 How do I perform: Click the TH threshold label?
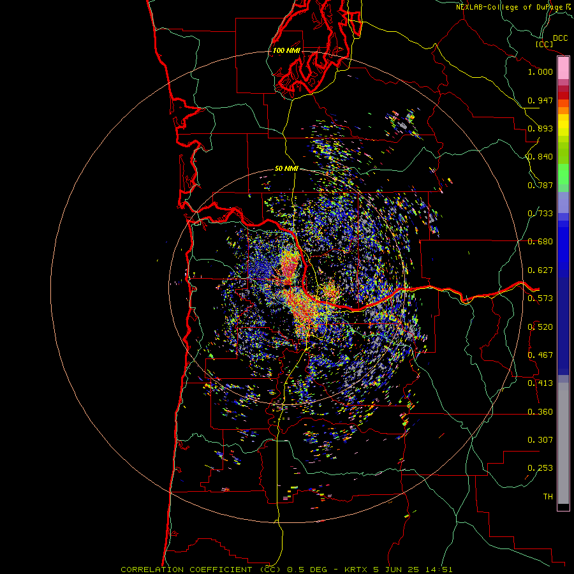click(x=548, y=497)
